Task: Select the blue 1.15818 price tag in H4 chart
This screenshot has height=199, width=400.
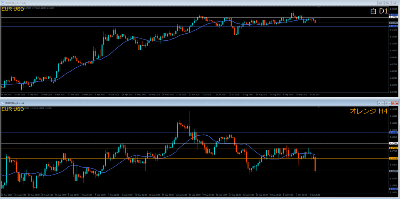Action: coord(393,189)
